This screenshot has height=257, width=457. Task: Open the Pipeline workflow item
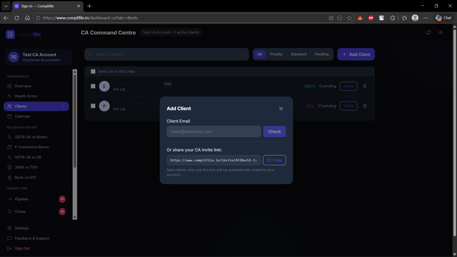36,199
